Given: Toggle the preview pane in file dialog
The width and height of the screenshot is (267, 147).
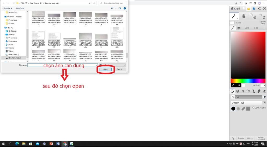Looking at the screenshot, I should (x=120, y=8).
